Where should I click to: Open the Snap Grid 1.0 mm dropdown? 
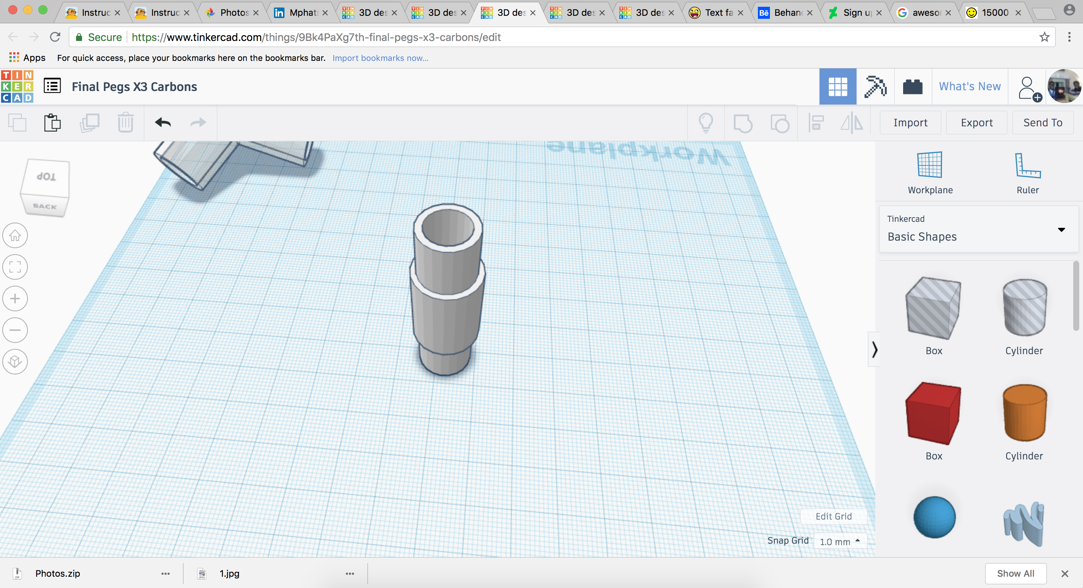840,541
